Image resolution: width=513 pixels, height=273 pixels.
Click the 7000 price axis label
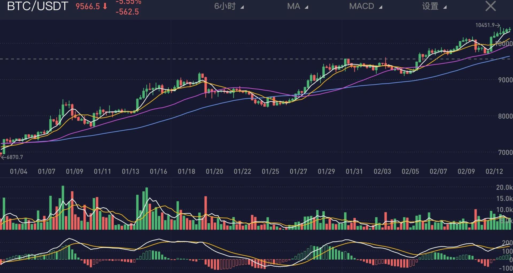[x=505, y=152]
